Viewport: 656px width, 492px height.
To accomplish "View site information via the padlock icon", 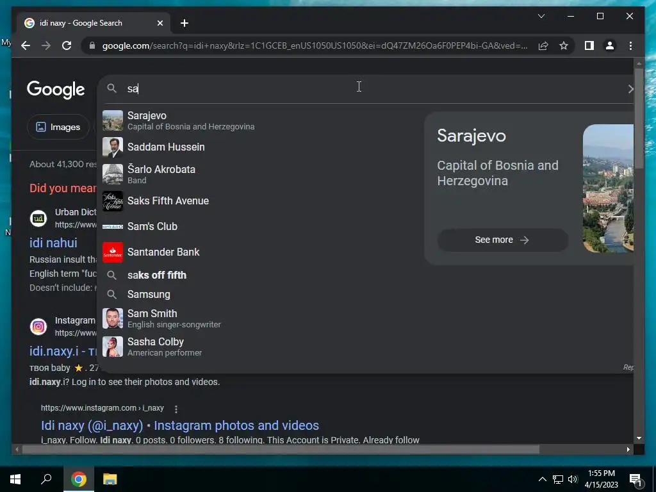I will (92, 45).
